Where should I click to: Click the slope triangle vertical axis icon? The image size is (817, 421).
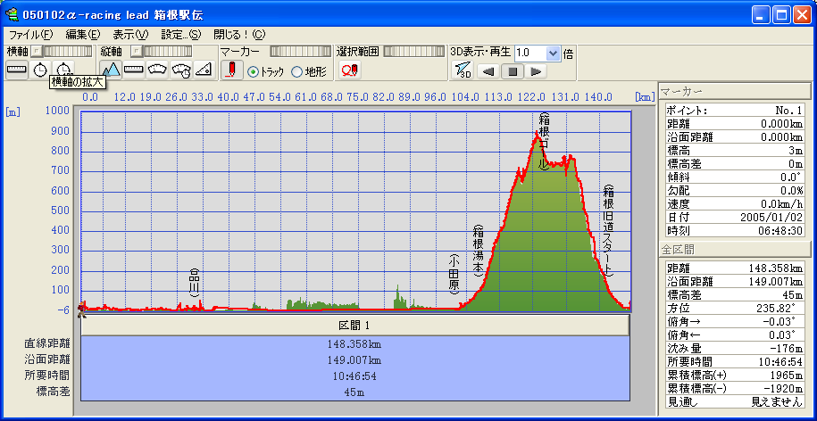[204, 70]
